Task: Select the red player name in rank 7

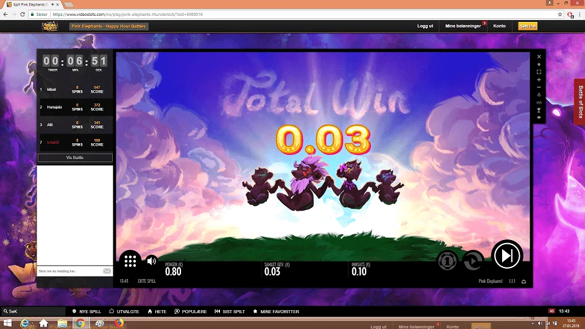Action: (53, 143)
